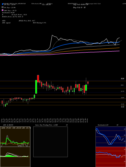Click the 'BUY Slowing @ 1%' signal text
The height and width of the screenshot is (167, 126).
(40, 23)
